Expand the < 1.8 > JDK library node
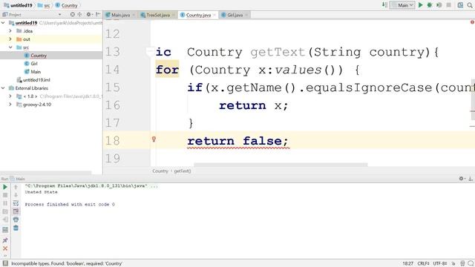Image resolution: width=475 pixels, height=267 pixels. (x=10, y=96)
